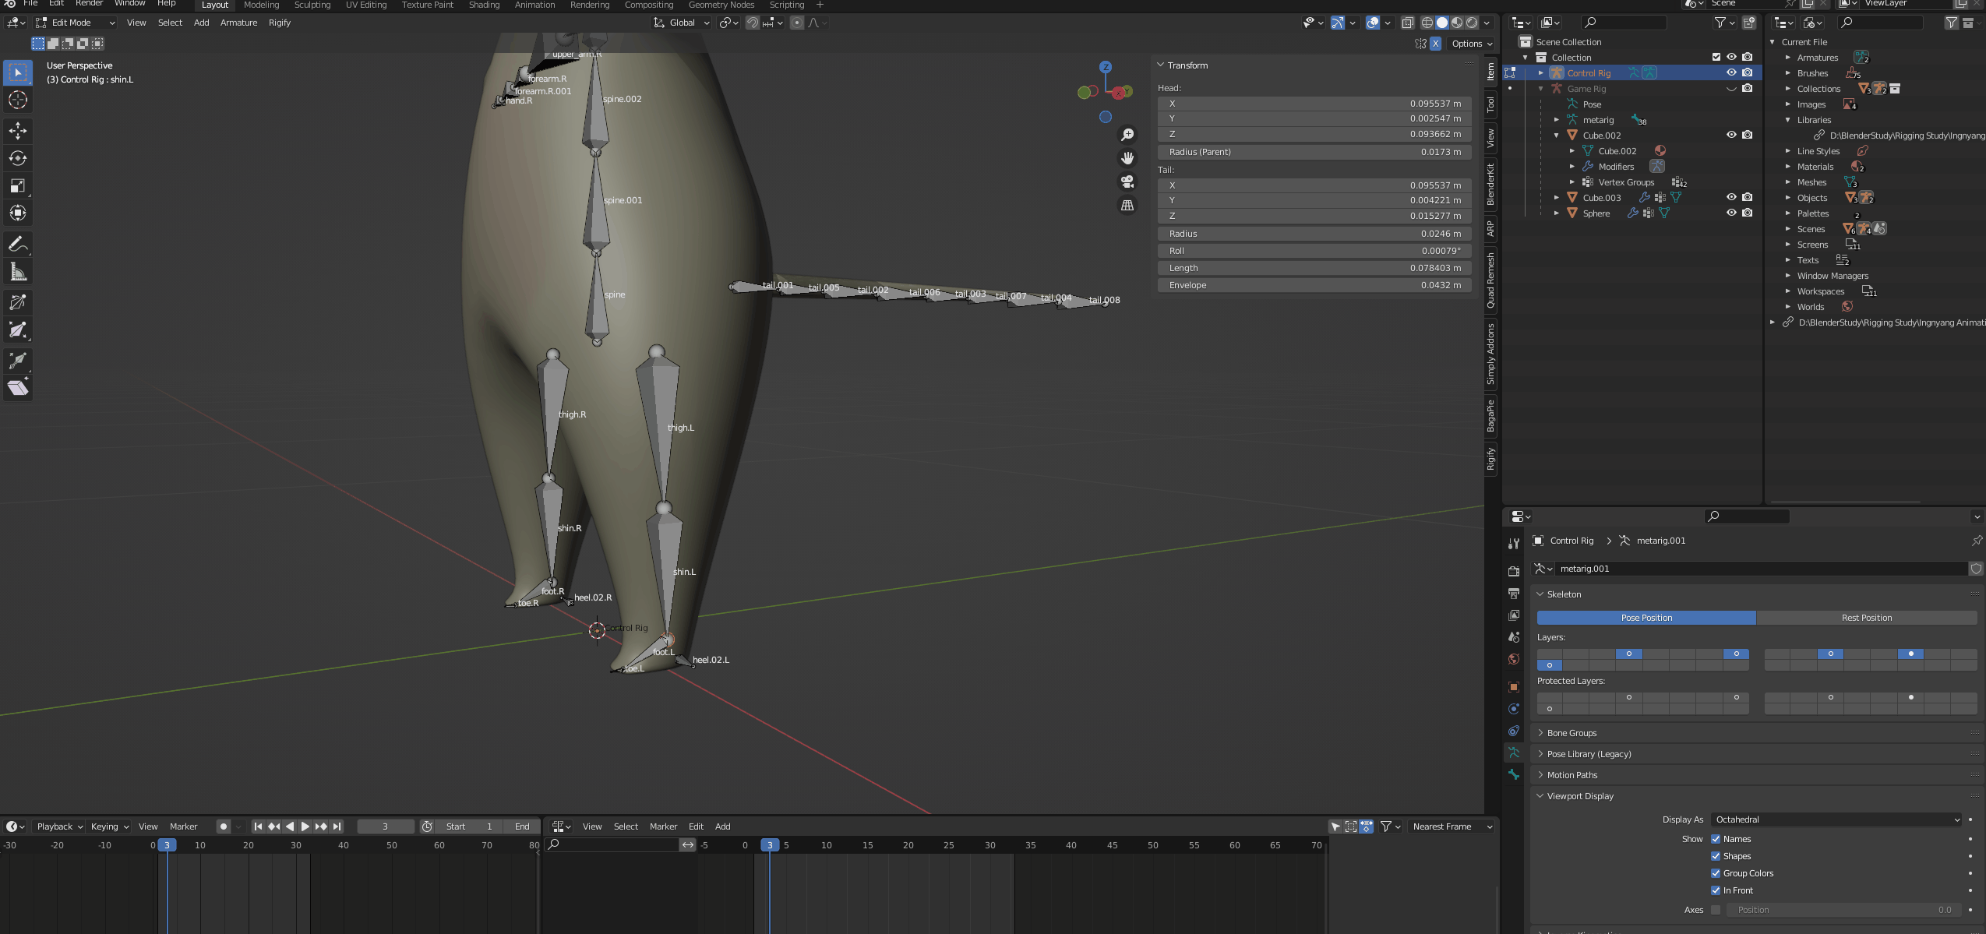Activate the Cursor tool

pyautogui.click(x=17, y=100)
